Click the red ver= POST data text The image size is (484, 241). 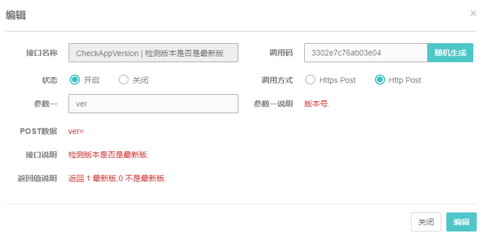[76, 131]
